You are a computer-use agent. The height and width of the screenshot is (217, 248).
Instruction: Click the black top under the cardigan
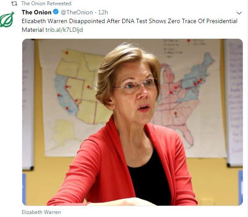pyautogui.click(x=149, y=177)
